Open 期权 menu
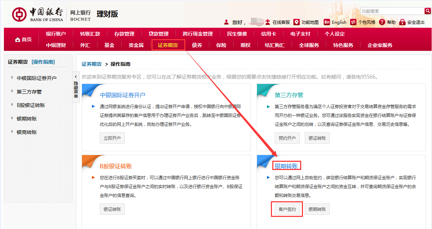Viewport: 432px width, 229px height. point(246,45)
